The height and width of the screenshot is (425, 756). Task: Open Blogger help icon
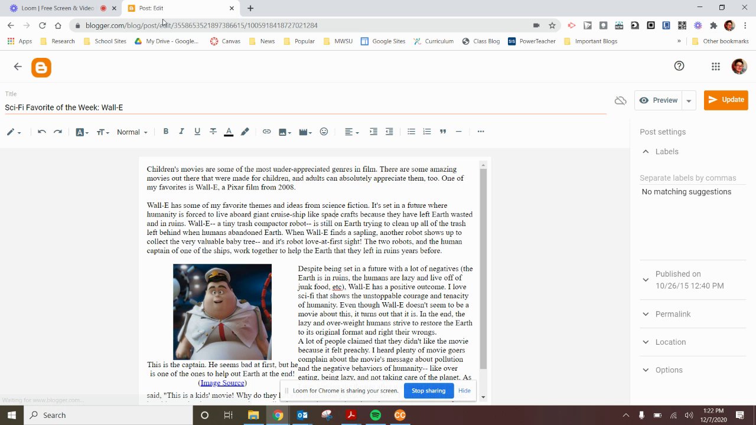tap(679, 66)
